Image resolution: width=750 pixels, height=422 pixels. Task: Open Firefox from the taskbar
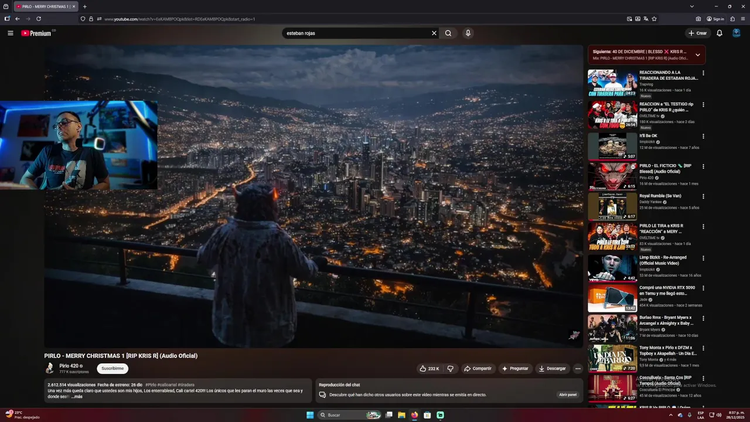[x=414, y=415]
